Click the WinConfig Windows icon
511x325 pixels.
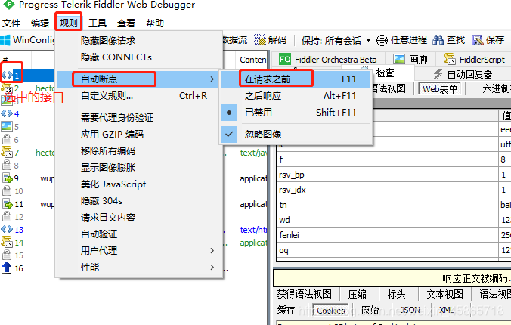click(5, 40)
